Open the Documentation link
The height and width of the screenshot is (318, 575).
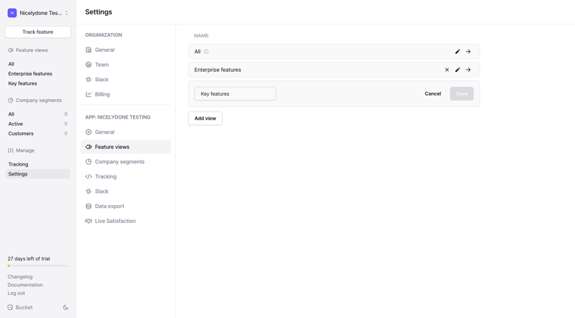[25, 285]
